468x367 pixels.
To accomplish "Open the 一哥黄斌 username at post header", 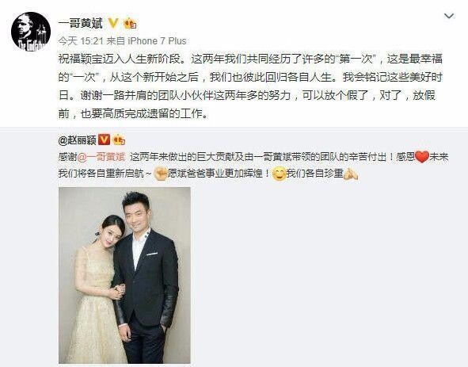I will pos(80,23).
